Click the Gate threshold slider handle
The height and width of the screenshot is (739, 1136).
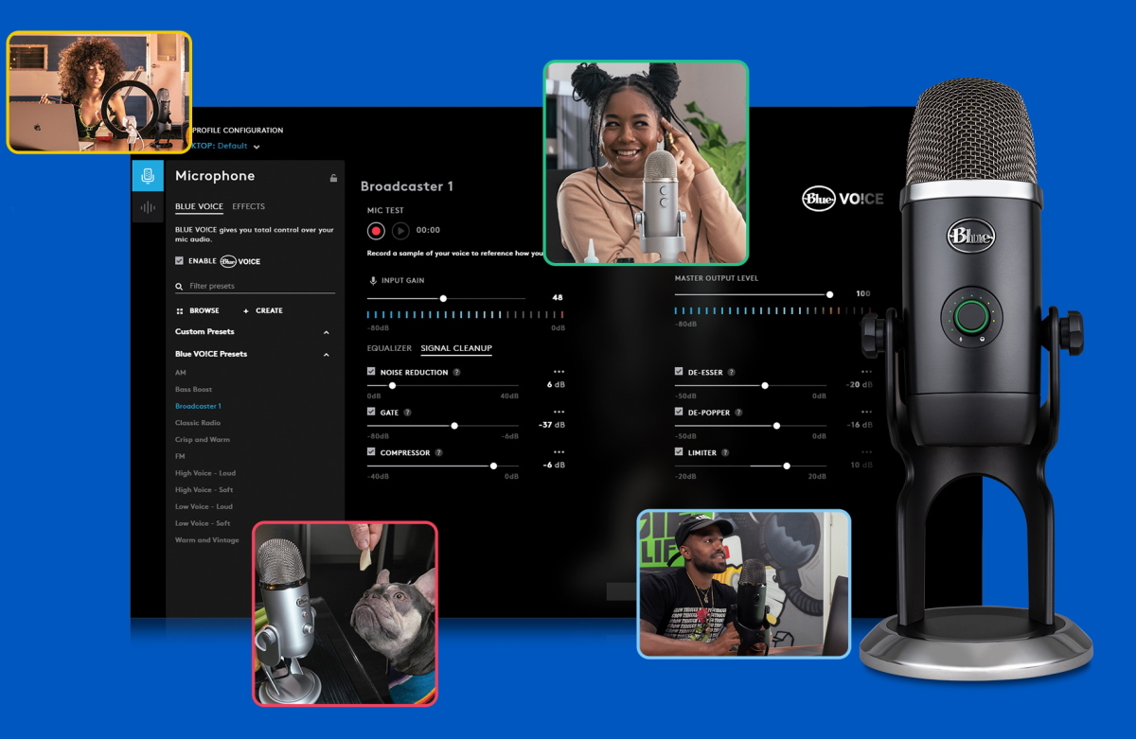pos(454,426)
